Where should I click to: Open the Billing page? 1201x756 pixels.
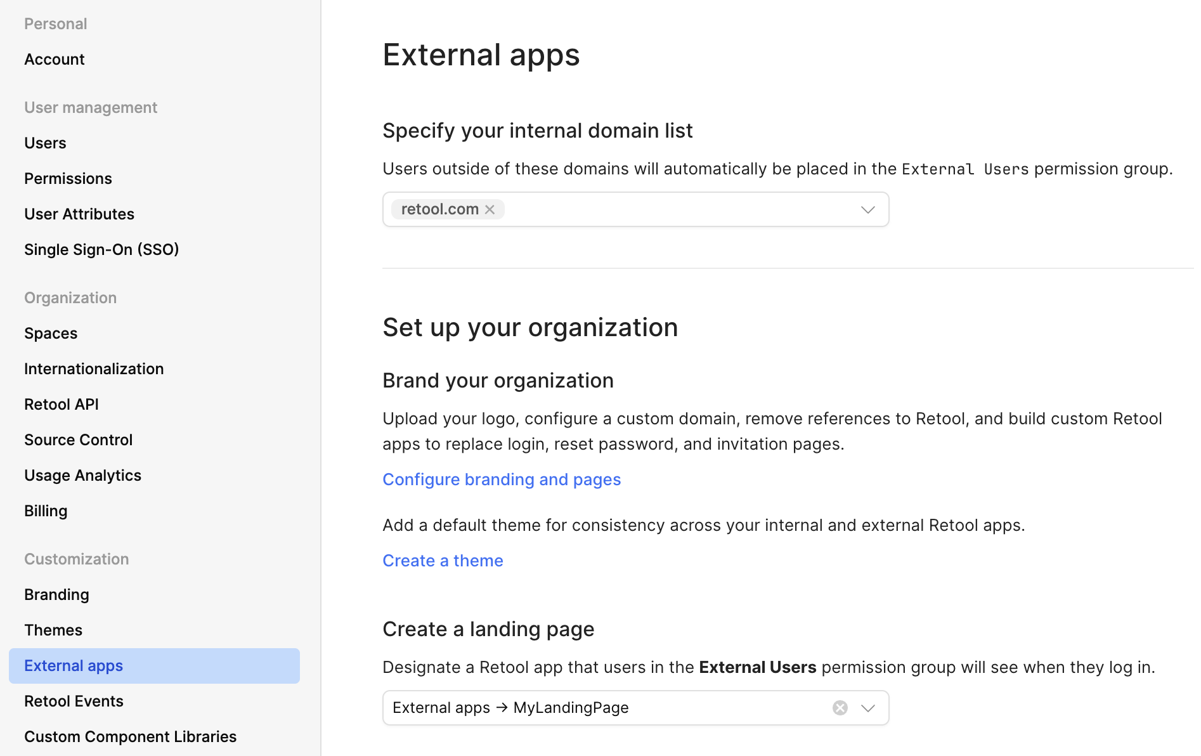coord(46,511)
